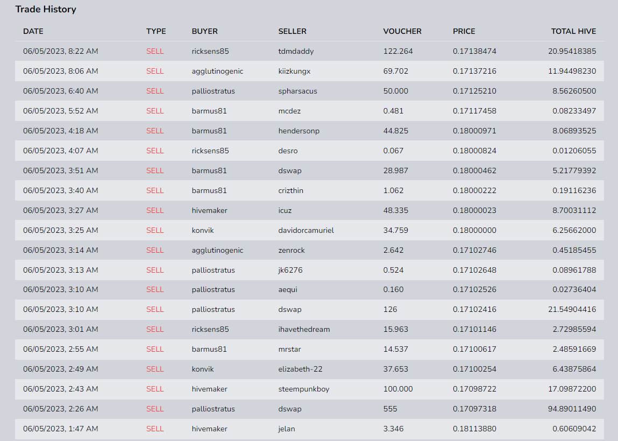Click buyer konvik in 3:25 AM row

click(203, 230)
